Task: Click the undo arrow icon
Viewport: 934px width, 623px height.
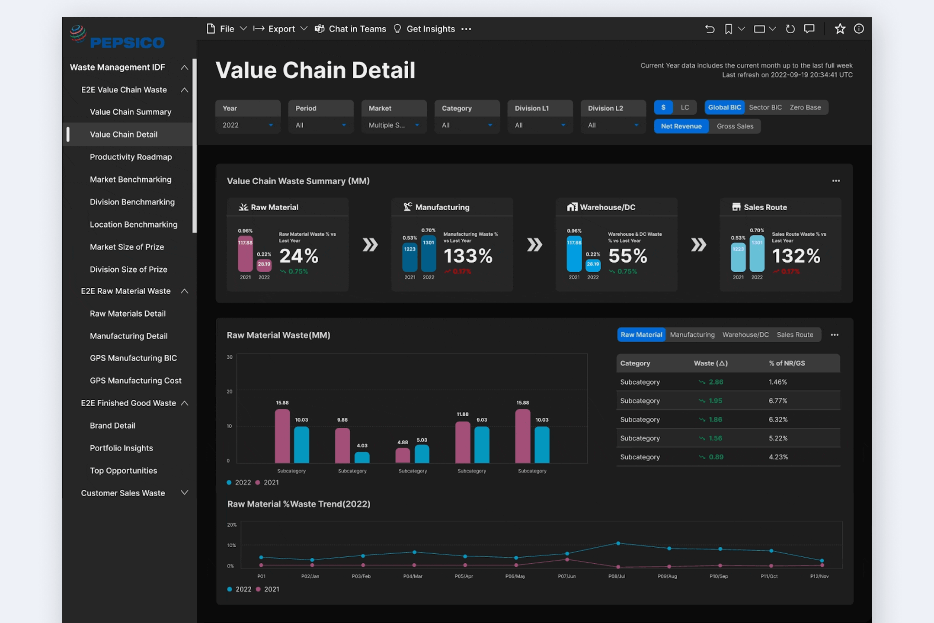Action: tap(710, 29)
